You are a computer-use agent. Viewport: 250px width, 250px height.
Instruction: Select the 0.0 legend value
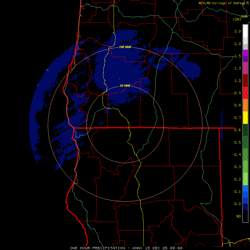pyautogui.click(x=237, y=204)
